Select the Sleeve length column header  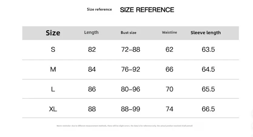(x=205, y=33)
